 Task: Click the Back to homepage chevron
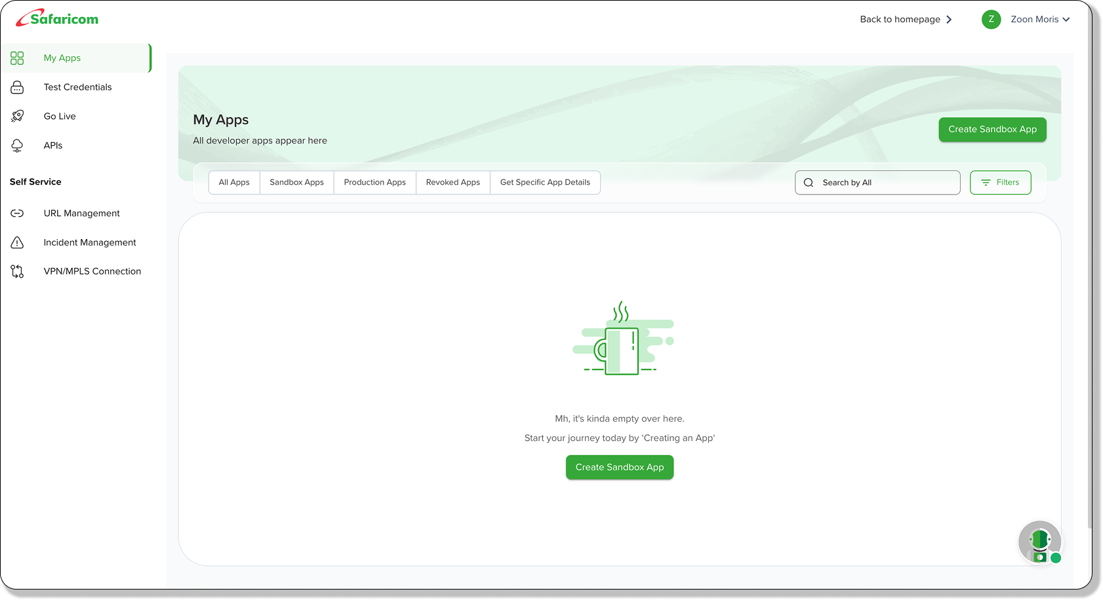[949, 20]
